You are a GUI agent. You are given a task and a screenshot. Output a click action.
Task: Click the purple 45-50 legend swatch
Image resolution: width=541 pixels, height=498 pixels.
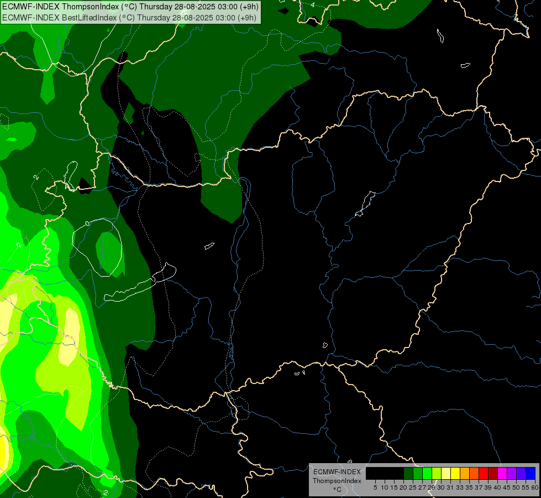512,474
